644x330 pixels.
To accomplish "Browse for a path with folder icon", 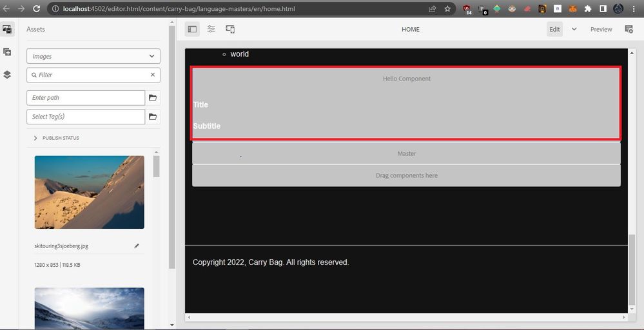I will point(153,98).
